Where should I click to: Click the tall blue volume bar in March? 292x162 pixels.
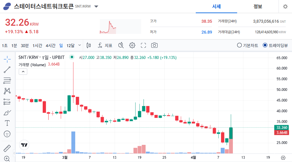click(73, 142)
